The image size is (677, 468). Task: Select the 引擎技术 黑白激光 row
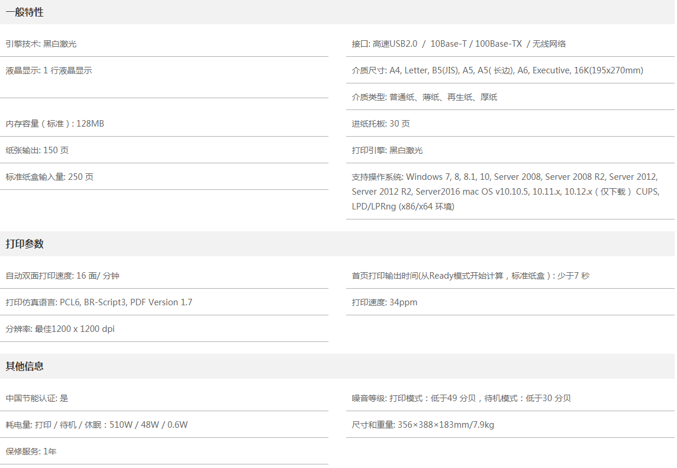[41, 44]
